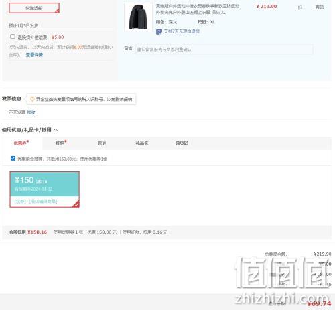This screenshot has height=310, width=335.
Task: Open the 查看详情 link
Action: pyautogui.click(x=34, y=55)
